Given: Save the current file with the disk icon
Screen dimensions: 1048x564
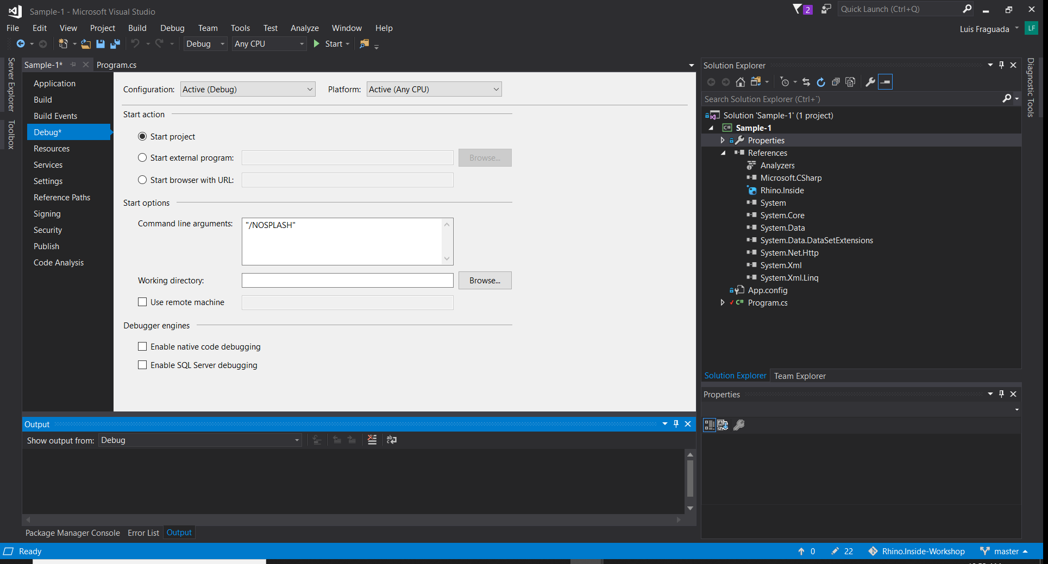Looking at the screenshot, I should 101,44.
